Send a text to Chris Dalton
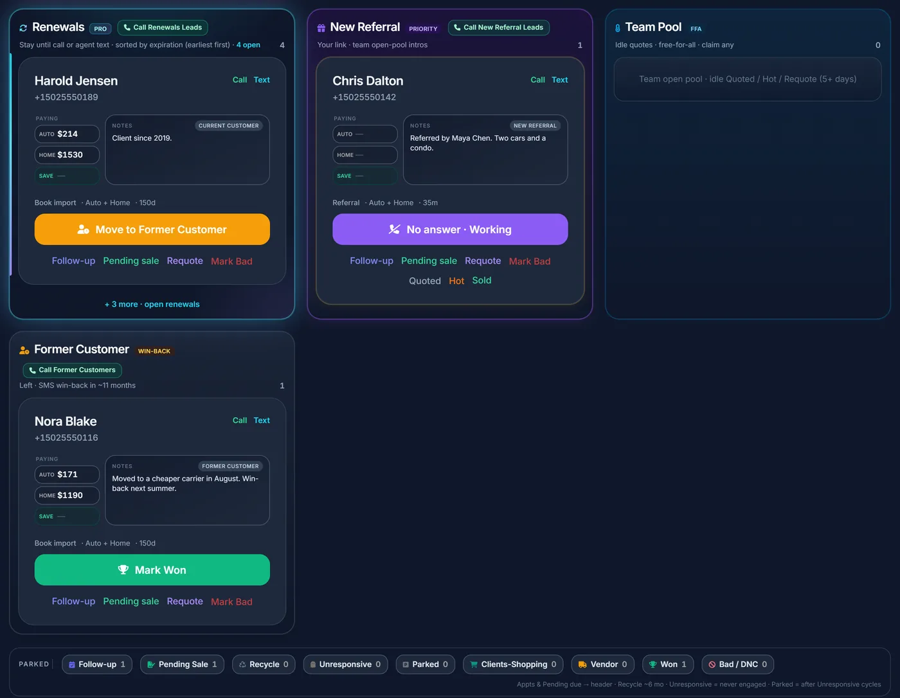 tap(560, 80)
